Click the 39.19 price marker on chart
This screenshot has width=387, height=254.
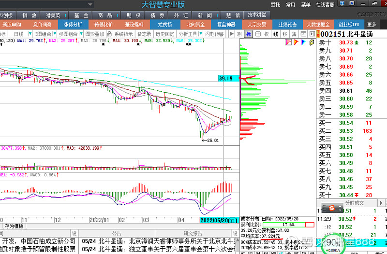pos(228,78)
